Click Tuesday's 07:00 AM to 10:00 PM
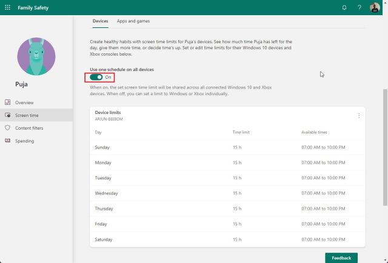Viewport: 388px width, 263px height. (x=323, y=178)
